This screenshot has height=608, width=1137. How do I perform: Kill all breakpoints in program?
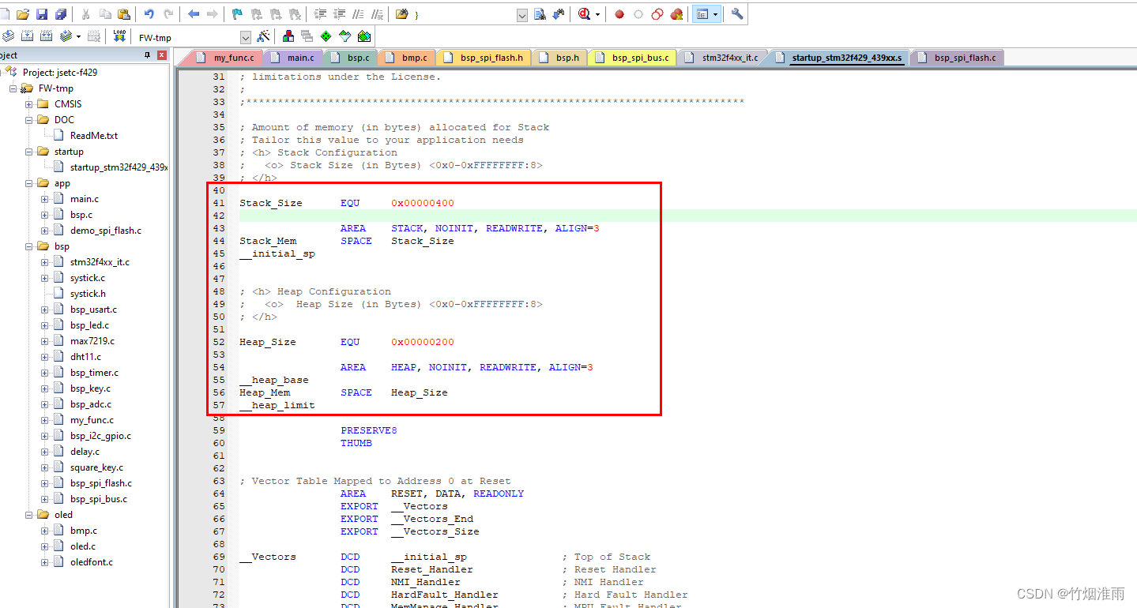[x=677, y=13]
